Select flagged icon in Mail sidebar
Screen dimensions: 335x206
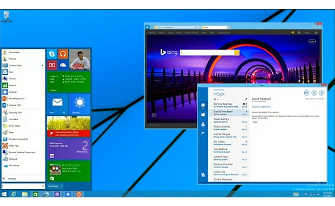(x=203, y=133)
